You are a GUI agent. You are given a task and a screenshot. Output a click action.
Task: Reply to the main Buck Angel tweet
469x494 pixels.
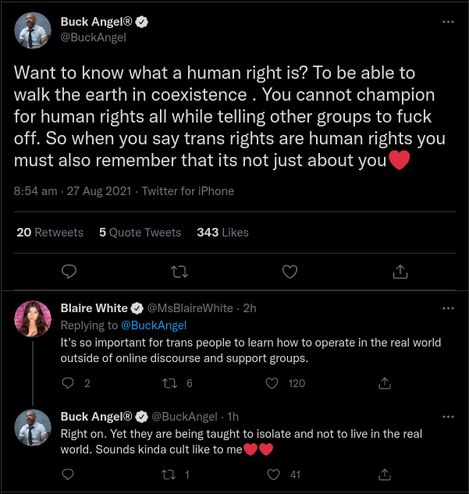pyautogui.click(x=69, y=272)
